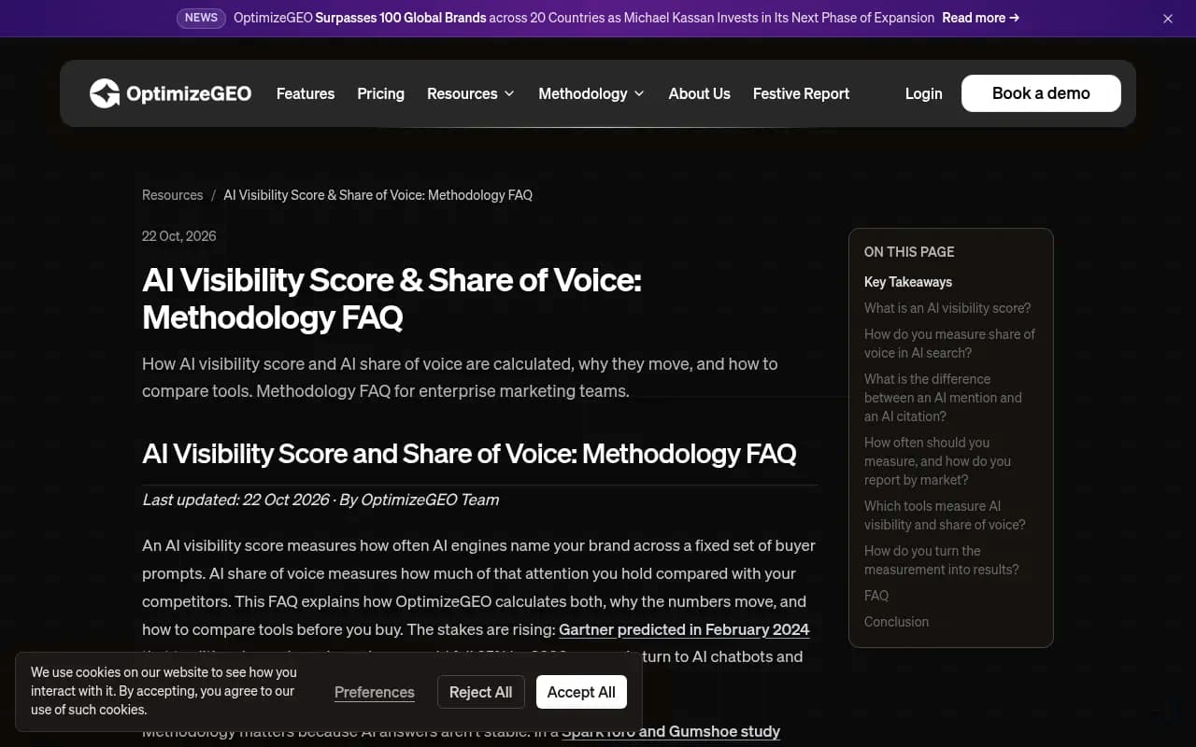Click the Login link

pos(923,93)
